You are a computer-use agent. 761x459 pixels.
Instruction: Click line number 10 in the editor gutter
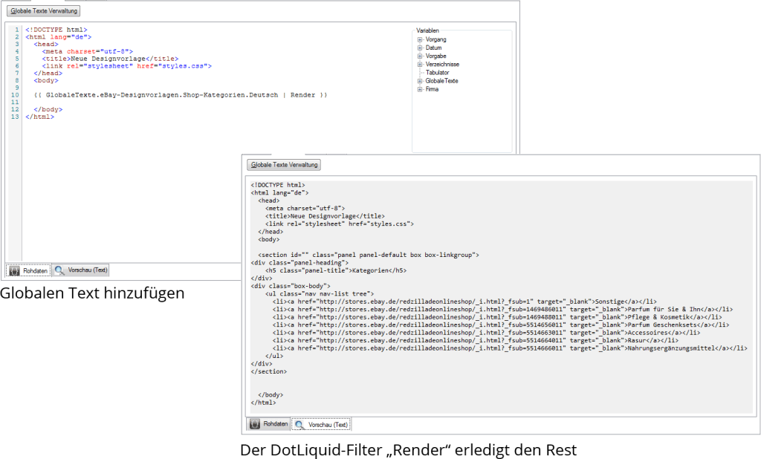[x=15, y=95]
